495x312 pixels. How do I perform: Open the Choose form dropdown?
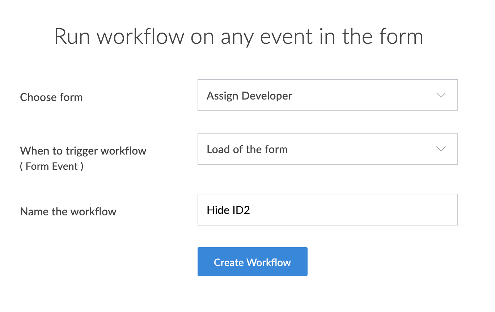click(x=327, y=95)
